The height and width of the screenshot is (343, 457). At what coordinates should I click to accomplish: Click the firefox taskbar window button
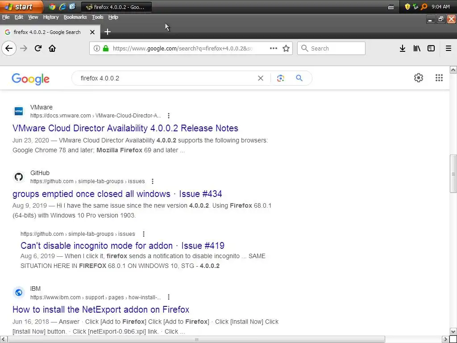(x=116, y=7)
